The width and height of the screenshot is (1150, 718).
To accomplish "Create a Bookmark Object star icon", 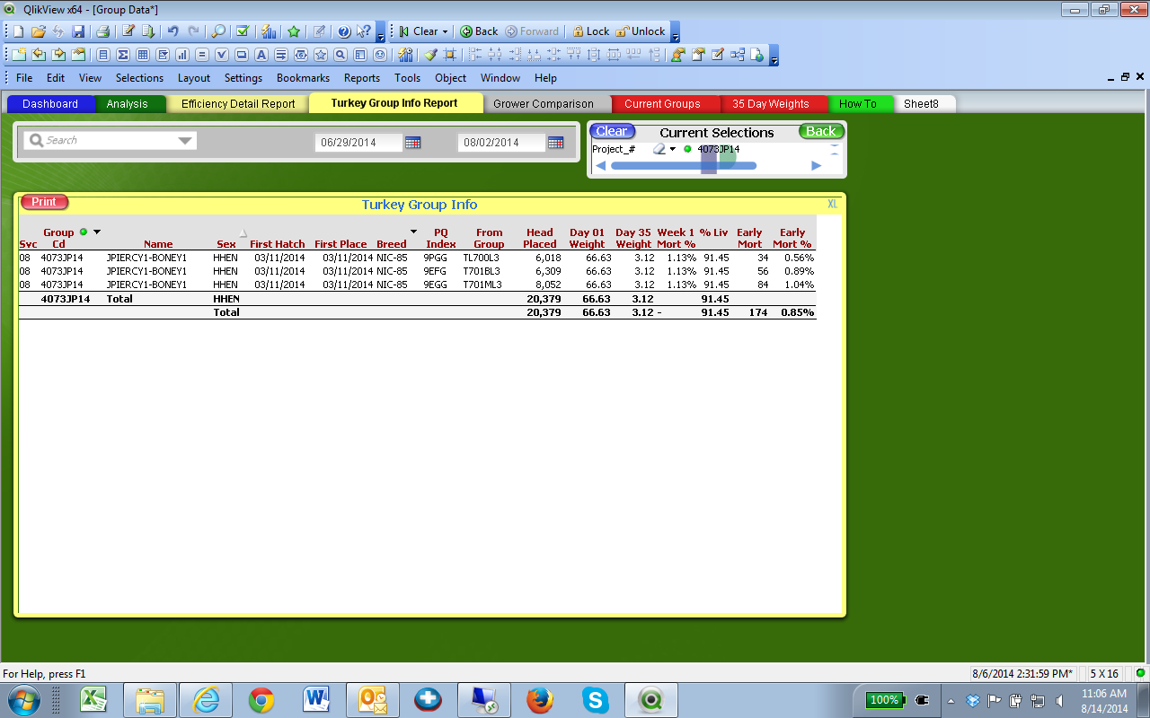I will click(320, 55).
